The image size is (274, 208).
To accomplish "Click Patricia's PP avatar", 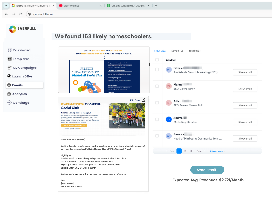I will click(169, 70).
